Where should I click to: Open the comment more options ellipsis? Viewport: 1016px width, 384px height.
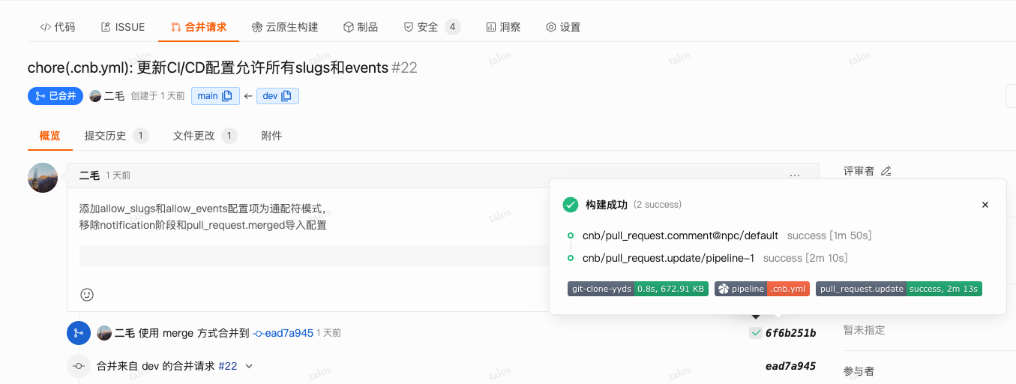point(794,175)
